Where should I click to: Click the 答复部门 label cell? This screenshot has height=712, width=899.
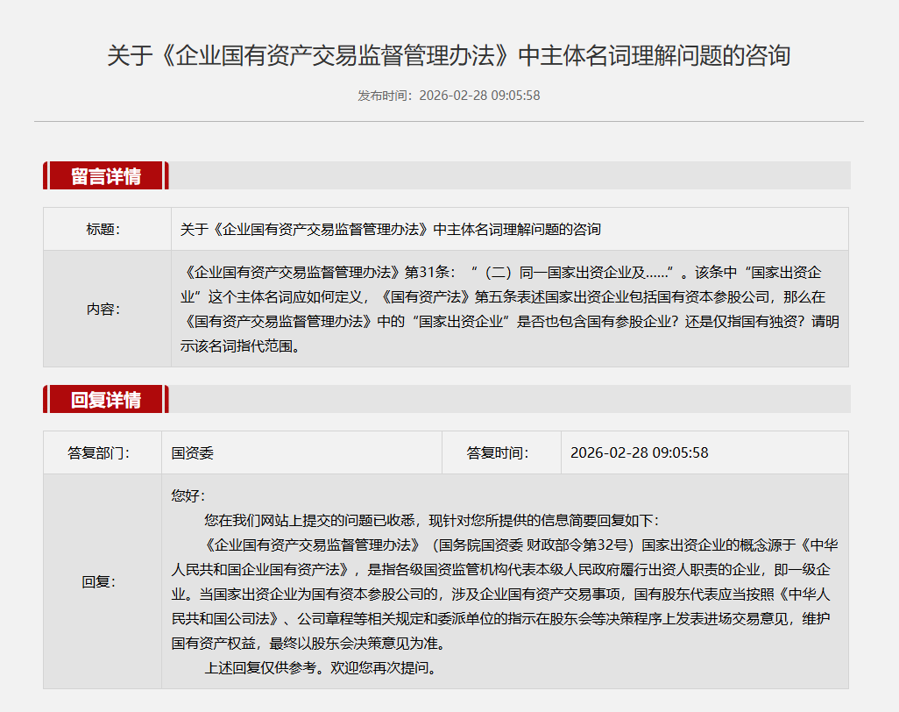[x=98, y=453]
